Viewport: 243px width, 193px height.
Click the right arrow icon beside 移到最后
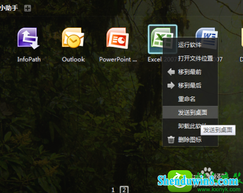(171, 86)
